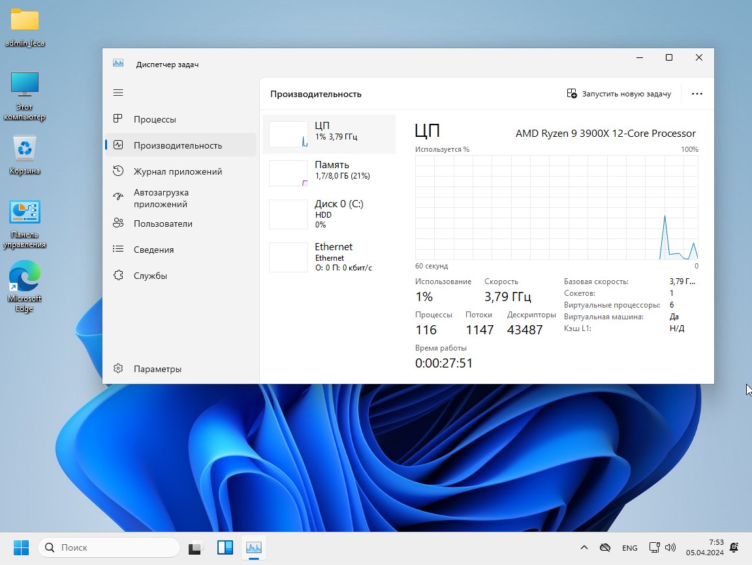
Task: Toggle the hamburger navigation menu
Action: (118, 93)
